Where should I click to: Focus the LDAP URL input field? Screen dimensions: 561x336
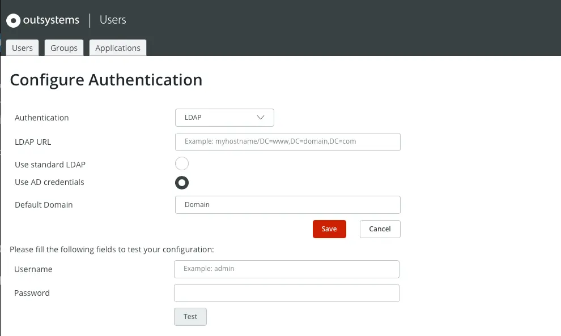point(288,141)
